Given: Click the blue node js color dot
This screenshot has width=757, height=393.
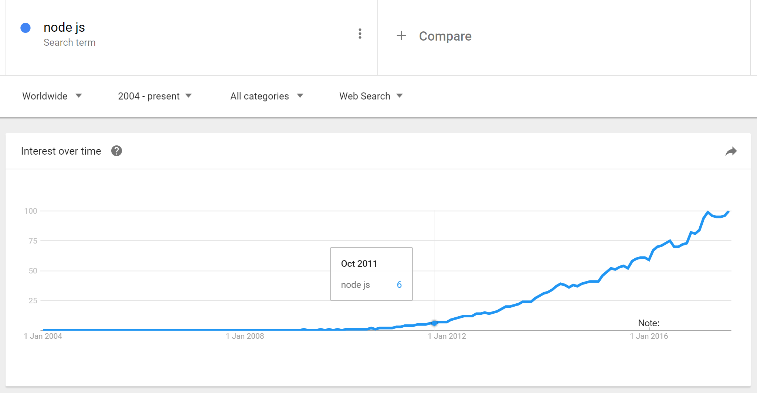Looking at the screenshot, I should (x=26, y=28).
